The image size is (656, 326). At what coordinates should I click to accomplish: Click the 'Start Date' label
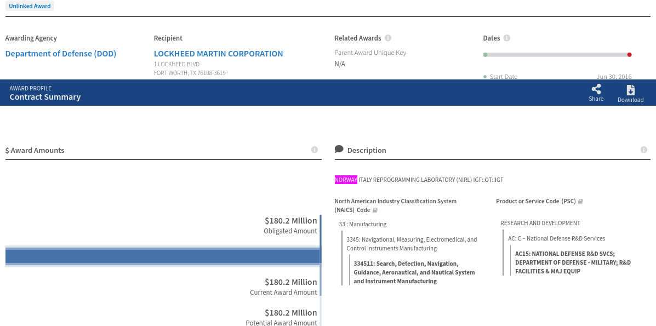click(x=504, y=77)
